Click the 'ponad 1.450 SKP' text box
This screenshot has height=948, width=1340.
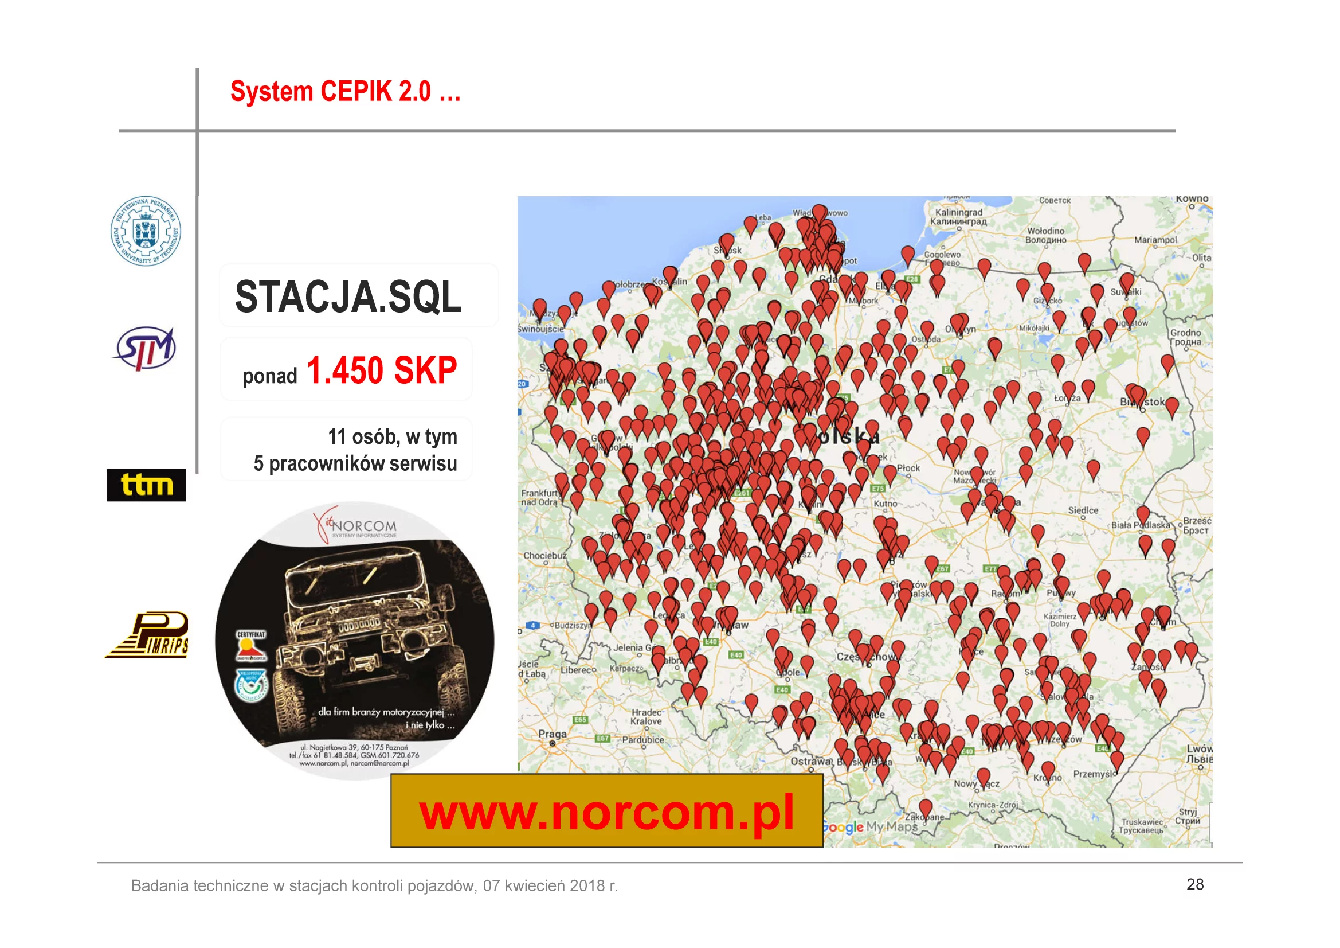point(347,369)
